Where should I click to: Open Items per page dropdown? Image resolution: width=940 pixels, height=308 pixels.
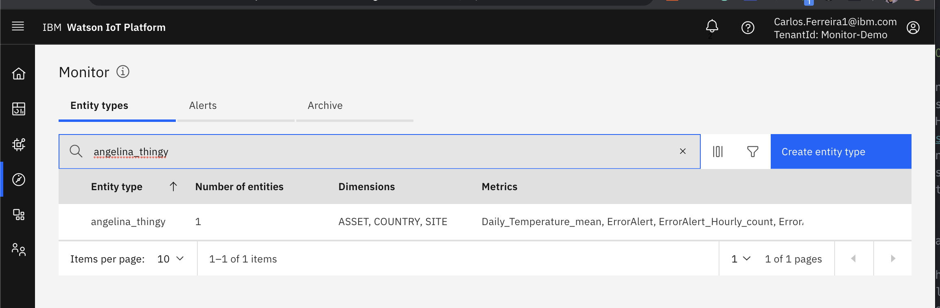[x=171, y=259]
